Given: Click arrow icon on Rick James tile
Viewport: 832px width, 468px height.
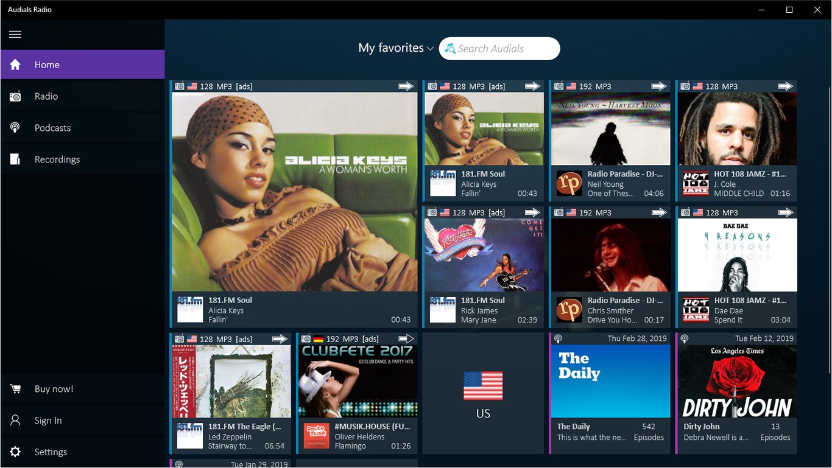Looking at the screenshot, I should pyautogui.click(x=533, y=212).
